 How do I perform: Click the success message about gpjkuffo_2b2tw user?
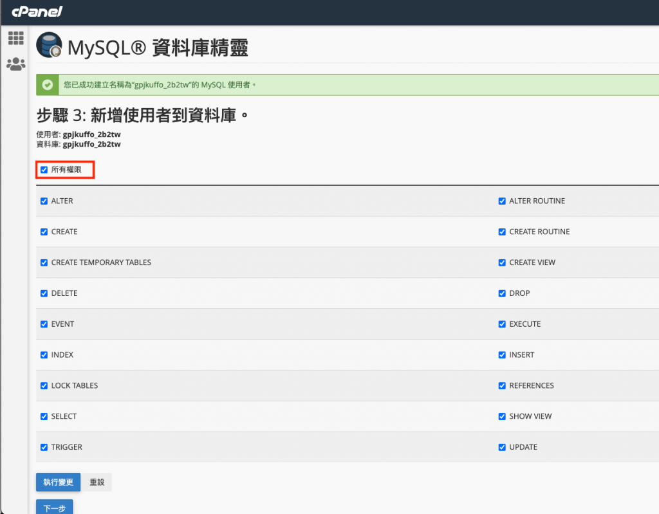[160, 85]
